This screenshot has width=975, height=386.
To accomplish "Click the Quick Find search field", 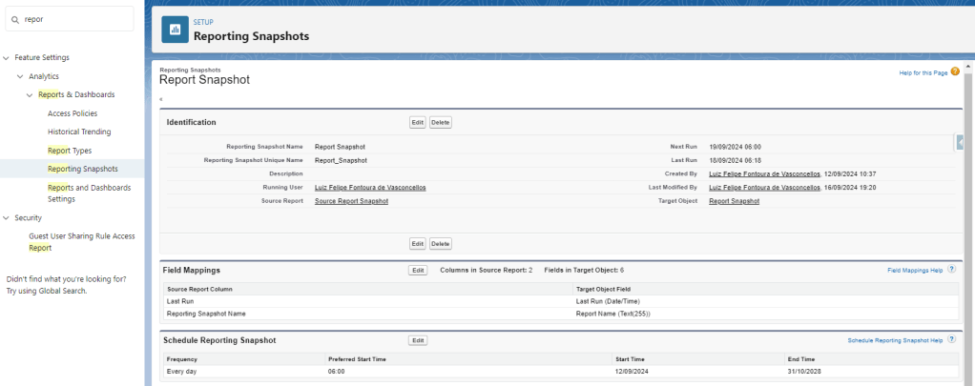I will pos(76,18).
